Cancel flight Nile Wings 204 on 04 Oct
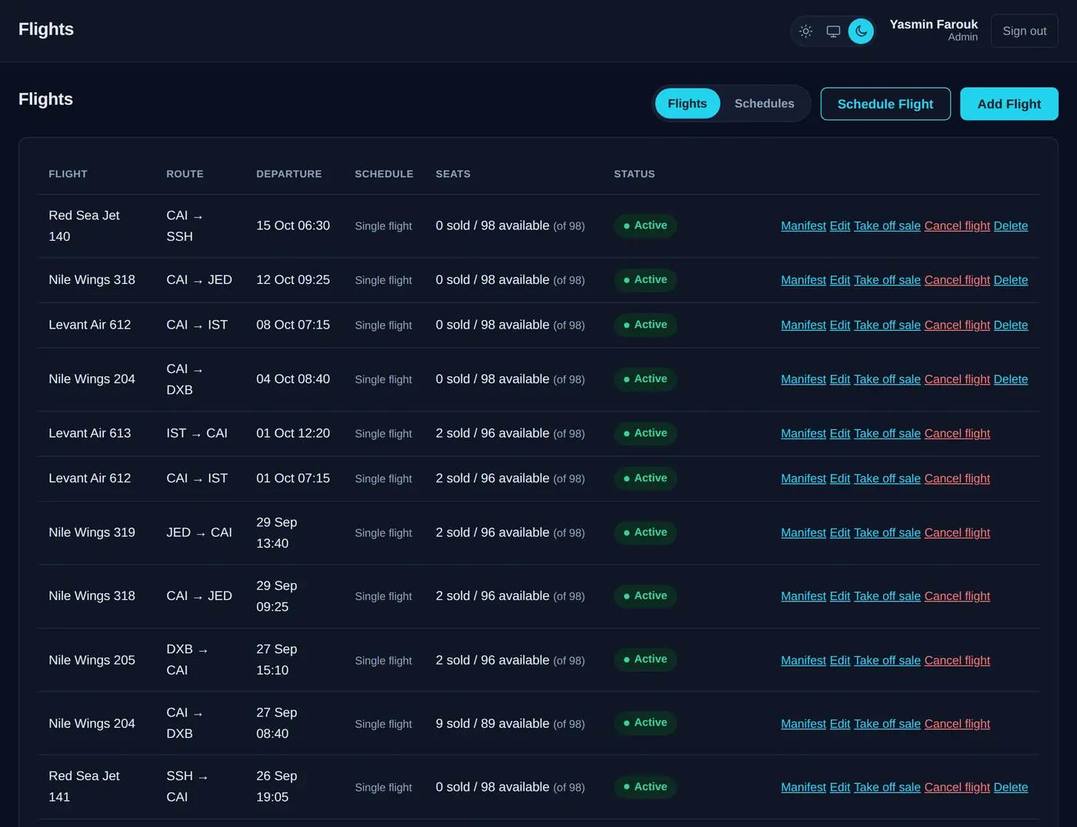This screenshot has height=827, width=1077. coord(957,379)
